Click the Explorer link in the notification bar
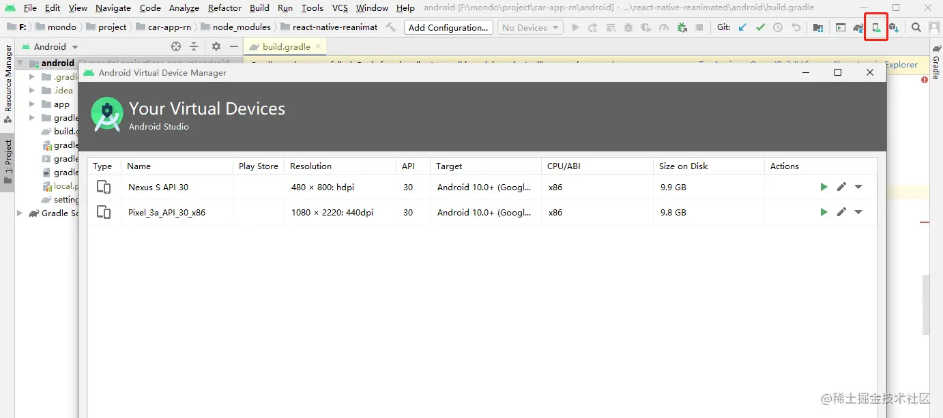Screen dimensions: 943x418 coord(901,65)
